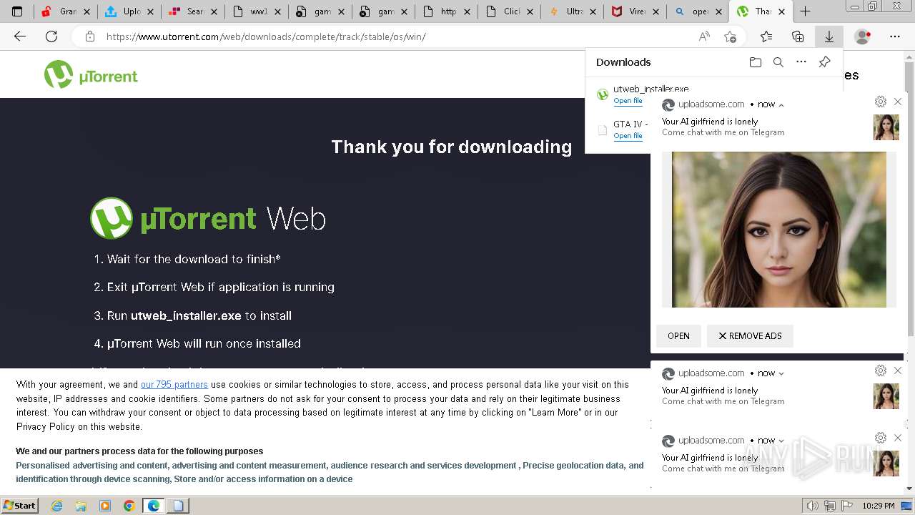Launch Chrome from taskbar
Image resolution: width=915 pixels, height=515 pixels.
pos(129,506)
